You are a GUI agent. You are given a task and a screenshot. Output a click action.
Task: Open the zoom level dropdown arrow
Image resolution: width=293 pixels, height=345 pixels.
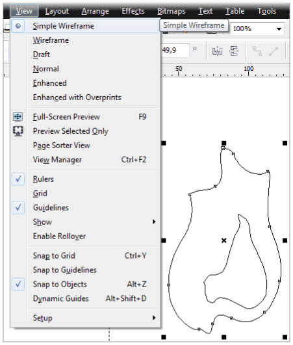(279, 29)
